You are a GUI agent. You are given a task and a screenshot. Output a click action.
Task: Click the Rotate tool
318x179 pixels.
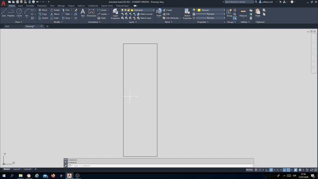[x=55, y=10]
